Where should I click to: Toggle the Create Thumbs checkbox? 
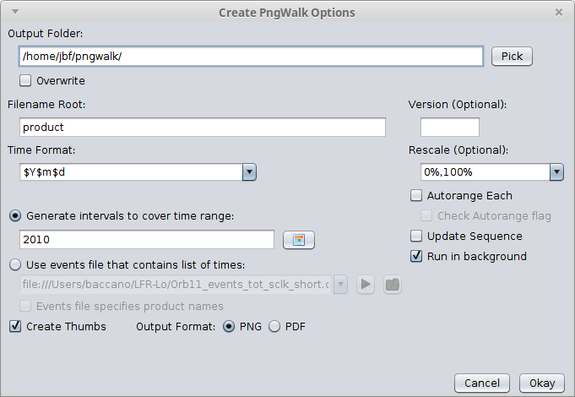(15, 327)
